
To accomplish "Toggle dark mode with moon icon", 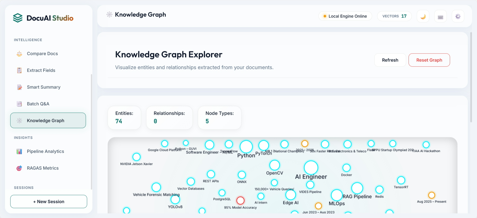I will tap(423, 16).
